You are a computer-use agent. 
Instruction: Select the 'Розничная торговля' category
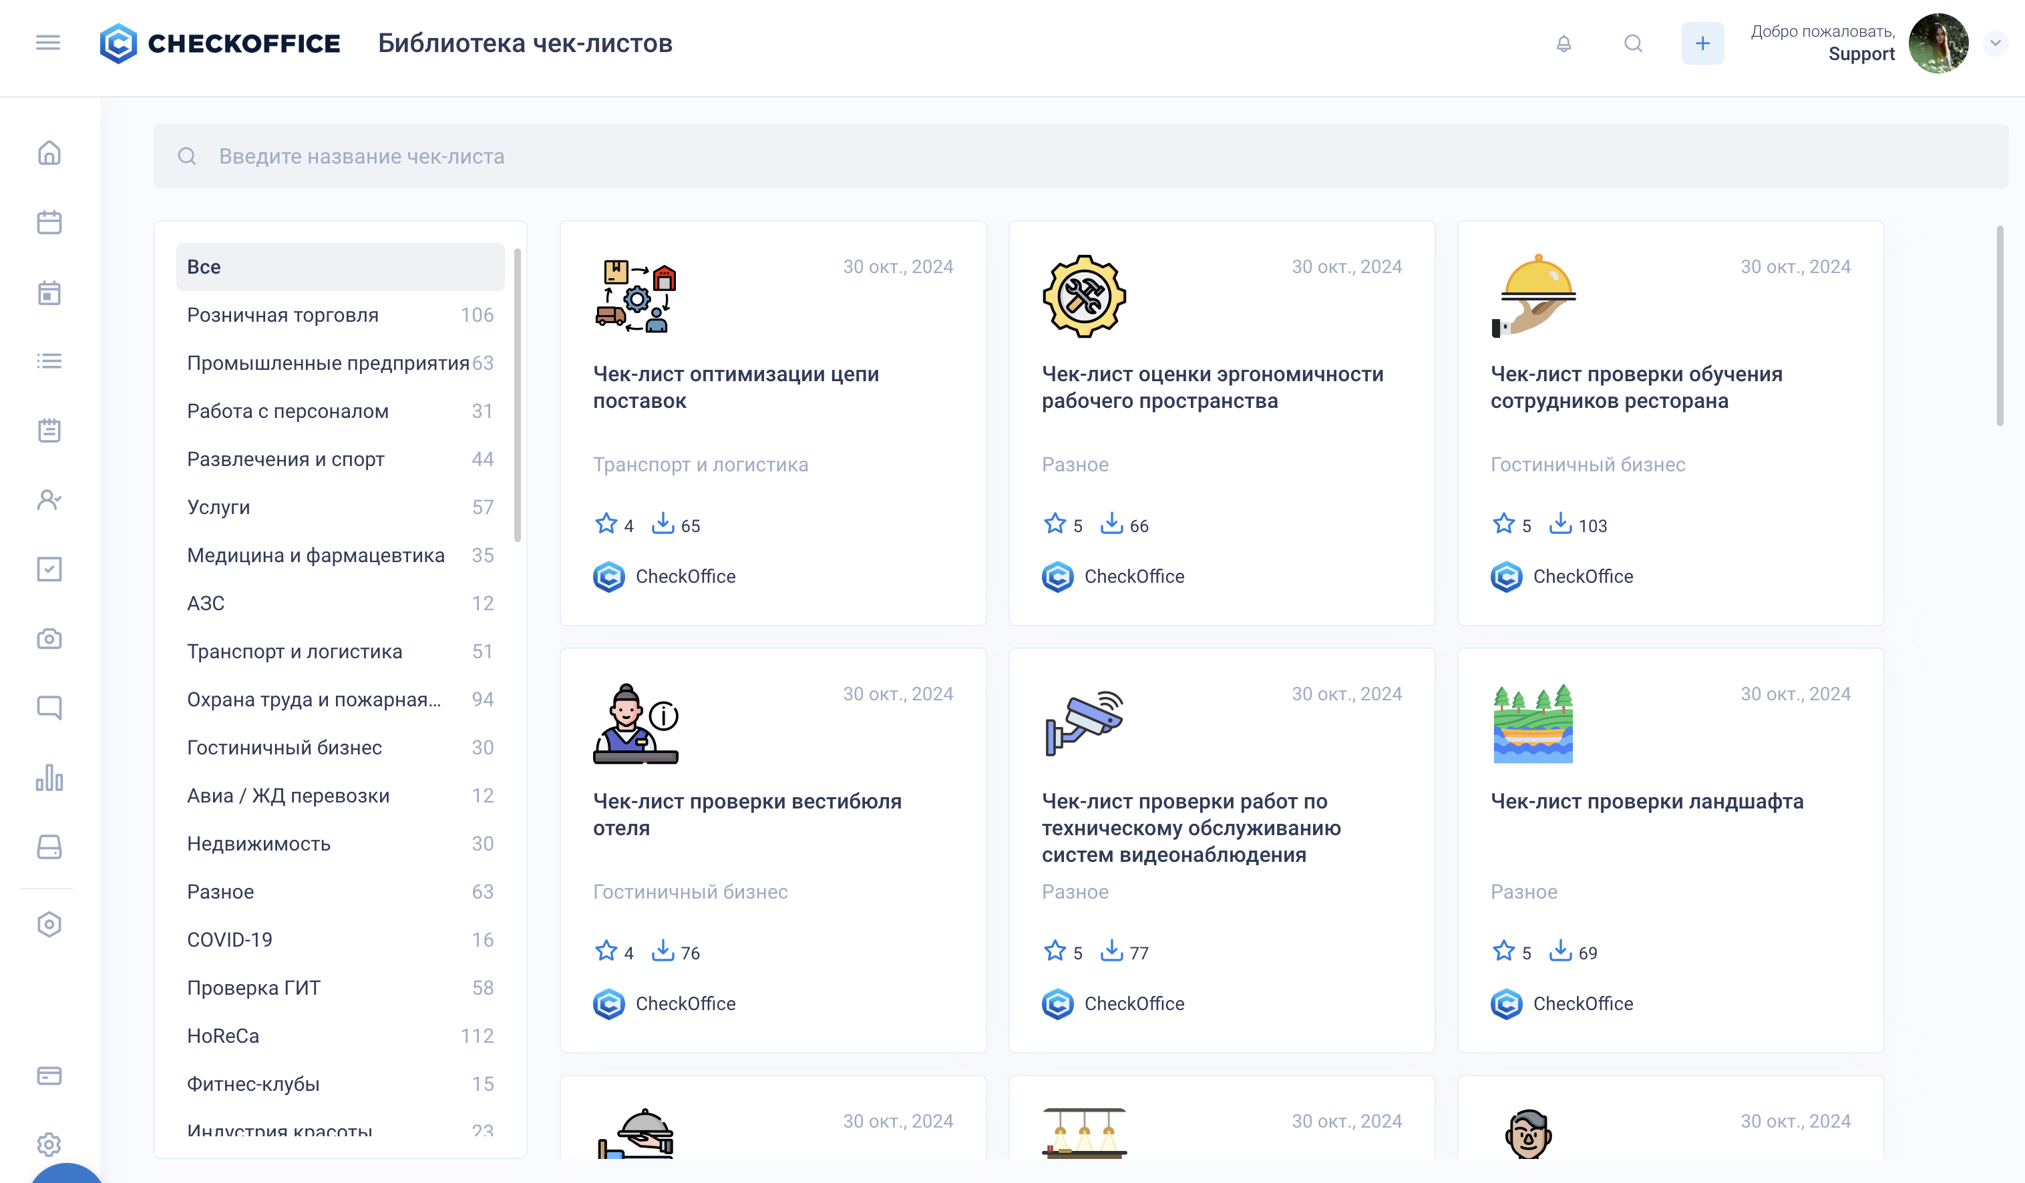pyautogui.click(x=283, y=315)
